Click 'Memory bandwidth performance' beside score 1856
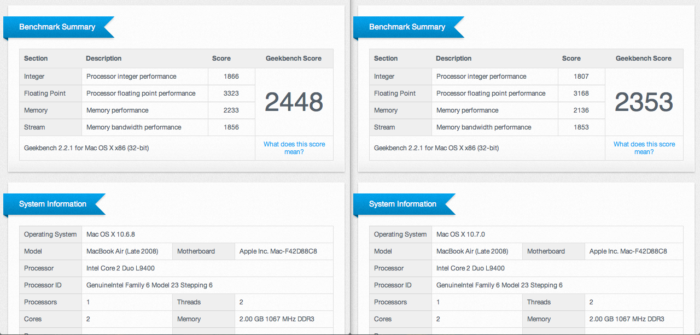 pos(134,127)
